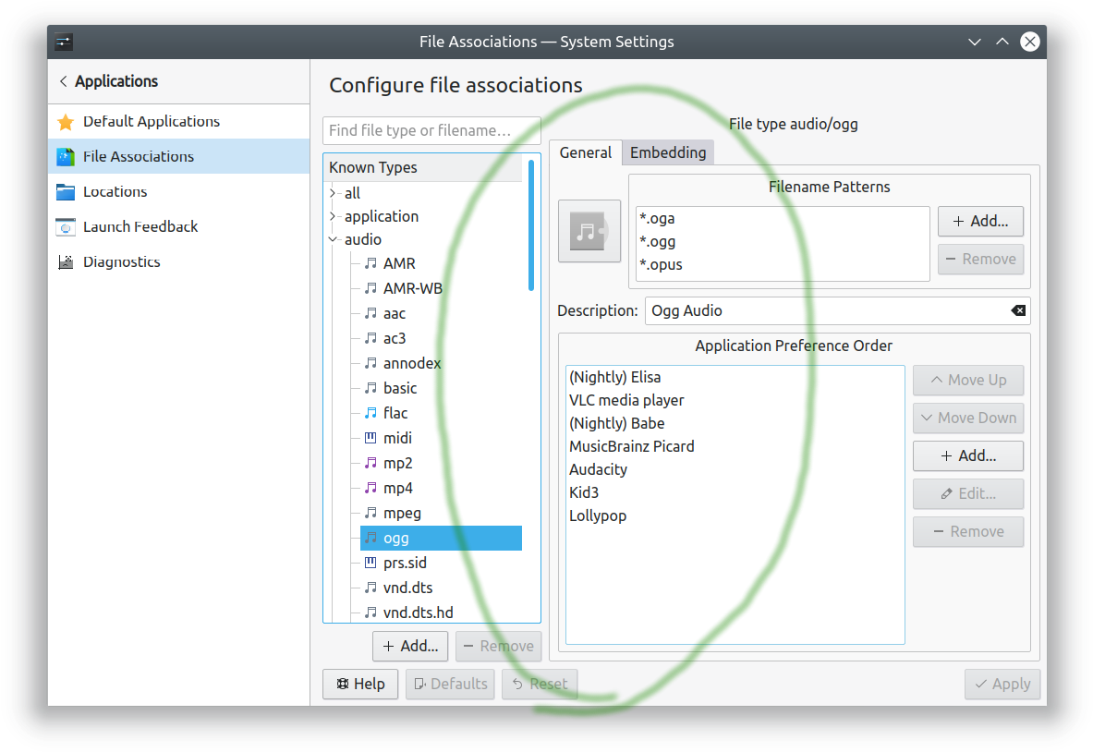Collapse the 'audio' types tree node
The width and height of the screenshot is (1093, 752).
point(334,239)
